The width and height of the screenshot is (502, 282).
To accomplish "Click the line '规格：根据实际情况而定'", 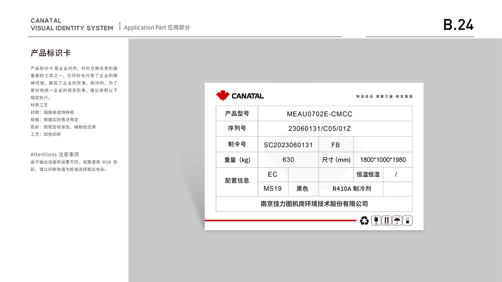I will point(54,120).
